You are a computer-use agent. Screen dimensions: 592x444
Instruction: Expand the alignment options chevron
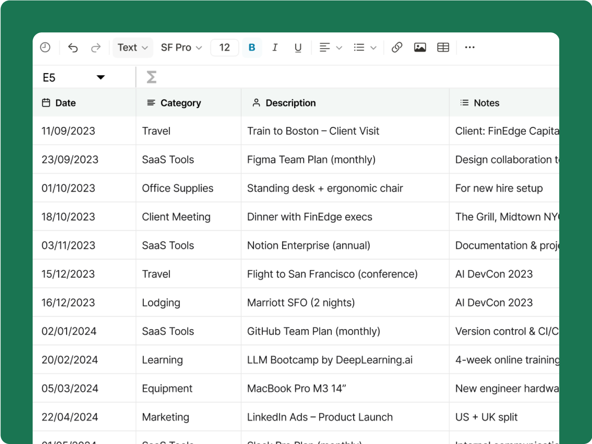(x=339, y=48)
